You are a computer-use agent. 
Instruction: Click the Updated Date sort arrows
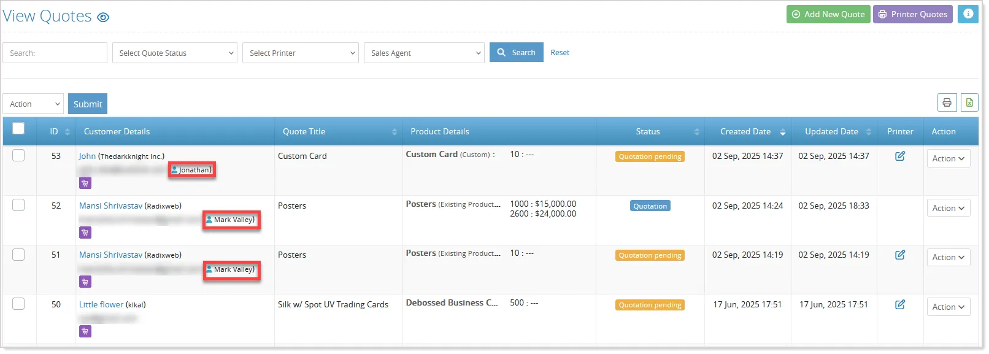click(x=869, y=132)
